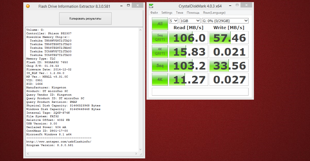
Task: Click the line Internal Tags: 2Q6P-S74K
Action: pos(48,113)
